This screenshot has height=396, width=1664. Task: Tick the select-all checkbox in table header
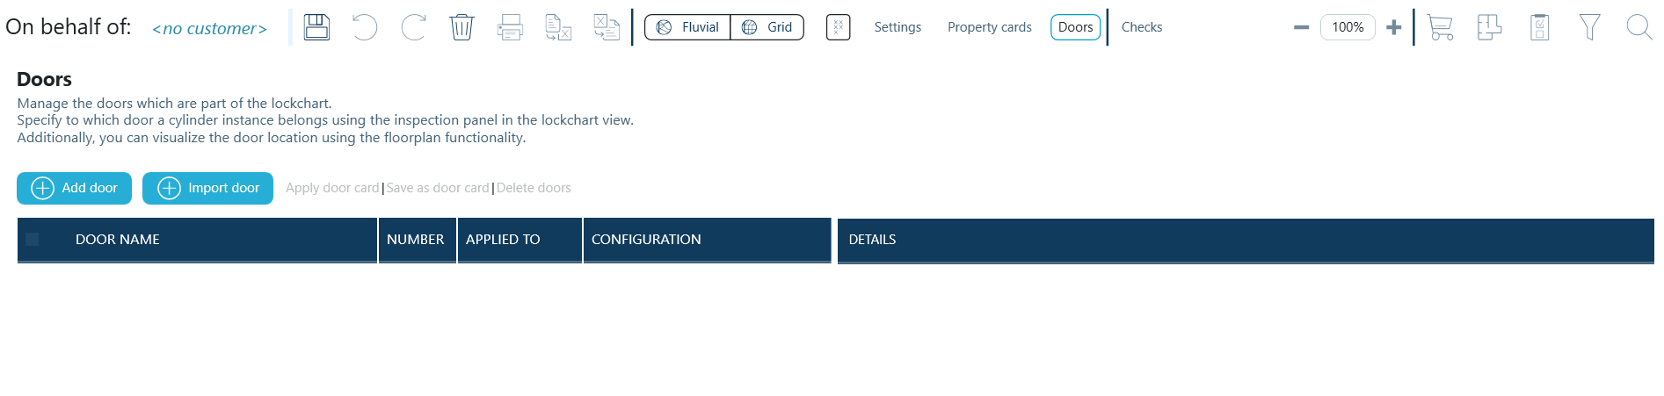pyautogui.click(x=33, y=239)
